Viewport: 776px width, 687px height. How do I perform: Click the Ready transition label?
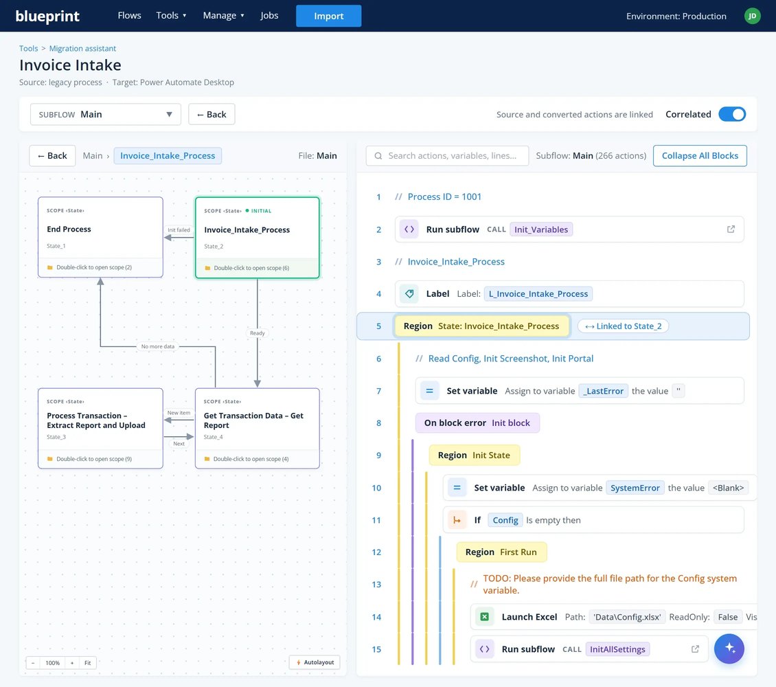[x=258, y=333]
